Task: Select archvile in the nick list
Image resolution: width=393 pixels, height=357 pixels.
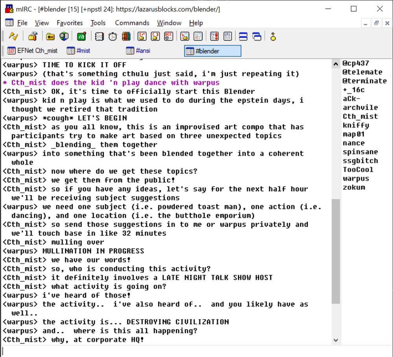Action: [x=360, y=108]
